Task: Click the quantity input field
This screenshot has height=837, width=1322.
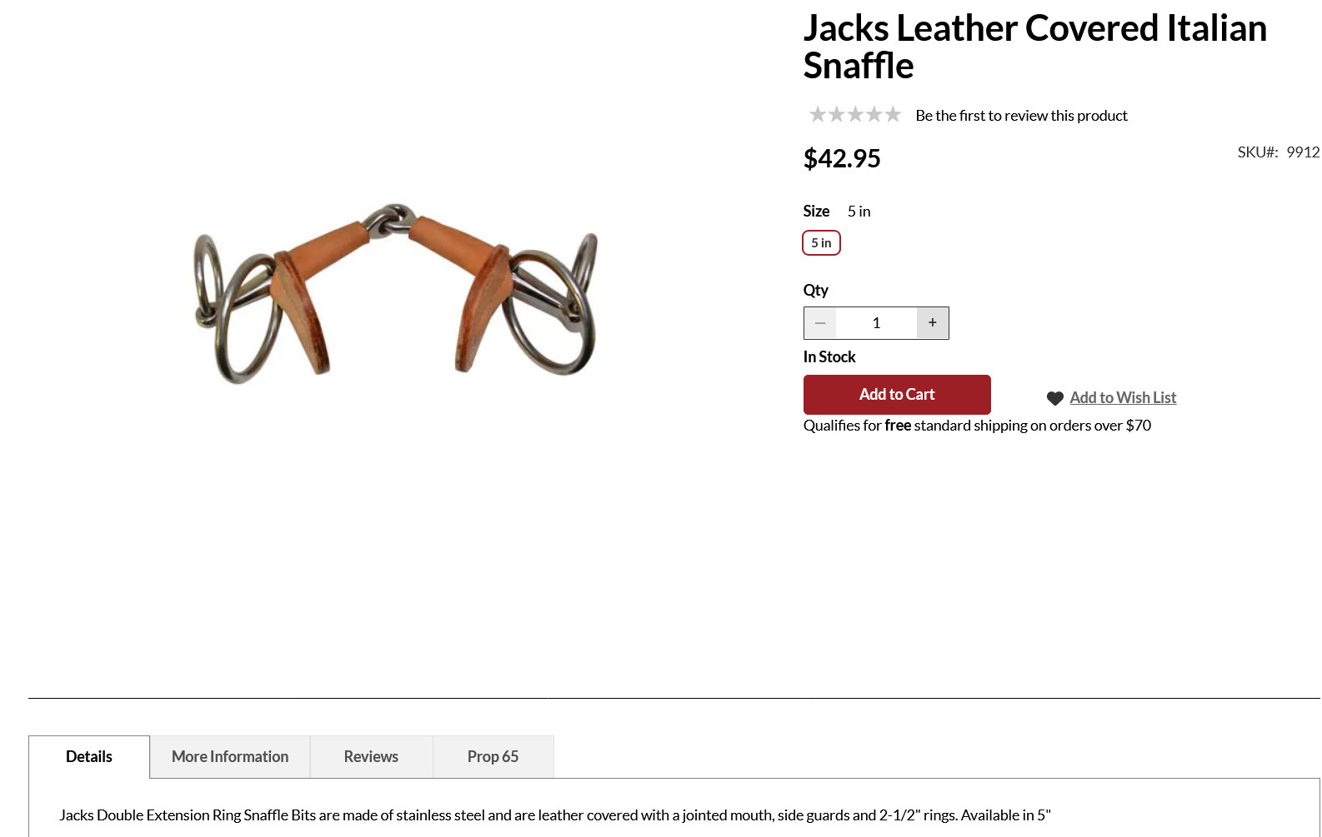Action: [876, 323]
